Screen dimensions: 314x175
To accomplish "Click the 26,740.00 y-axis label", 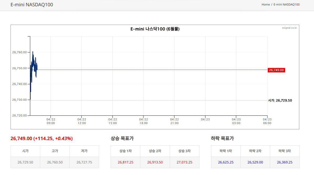I will [19, 84].
